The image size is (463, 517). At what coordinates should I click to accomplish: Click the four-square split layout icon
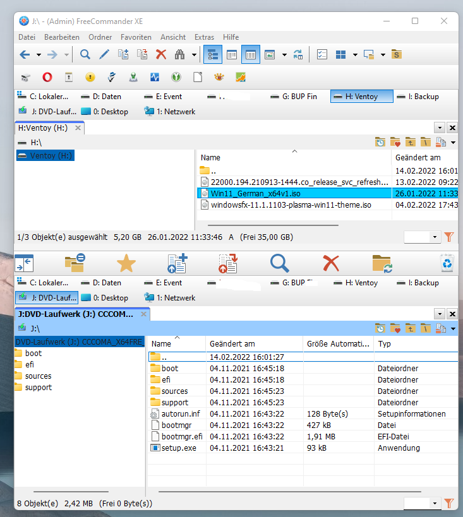click(340, 54)
